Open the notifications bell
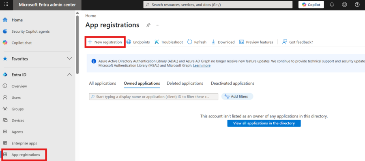Screen dimensions: 365x161 point(332,4)
